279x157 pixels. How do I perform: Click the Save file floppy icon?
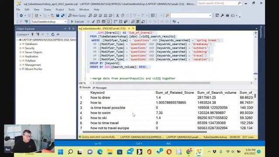[x=58, y=16]
